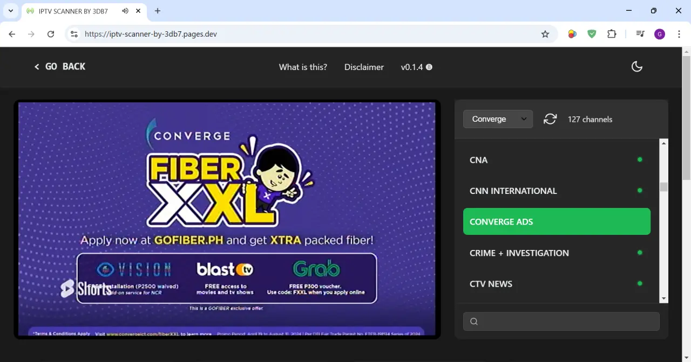Open the profile avatar G menu

(x=660, y=34)
